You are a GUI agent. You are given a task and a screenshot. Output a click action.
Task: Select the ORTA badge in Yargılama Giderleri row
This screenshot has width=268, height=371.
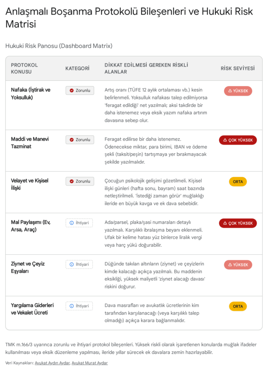238,307
